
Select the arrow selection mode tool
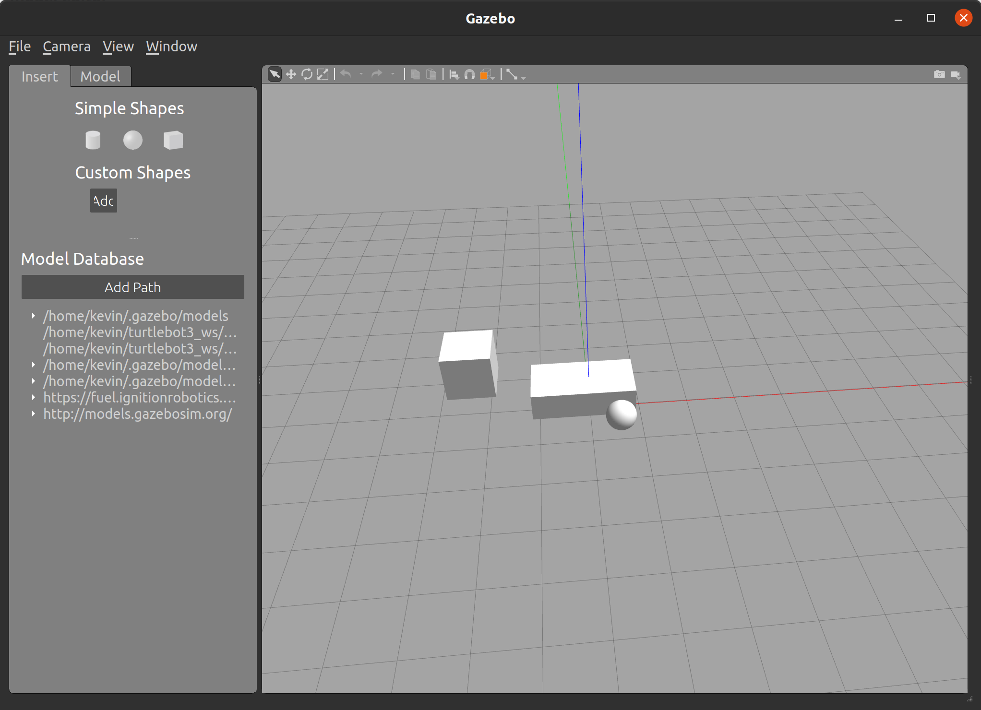[275, 74]
